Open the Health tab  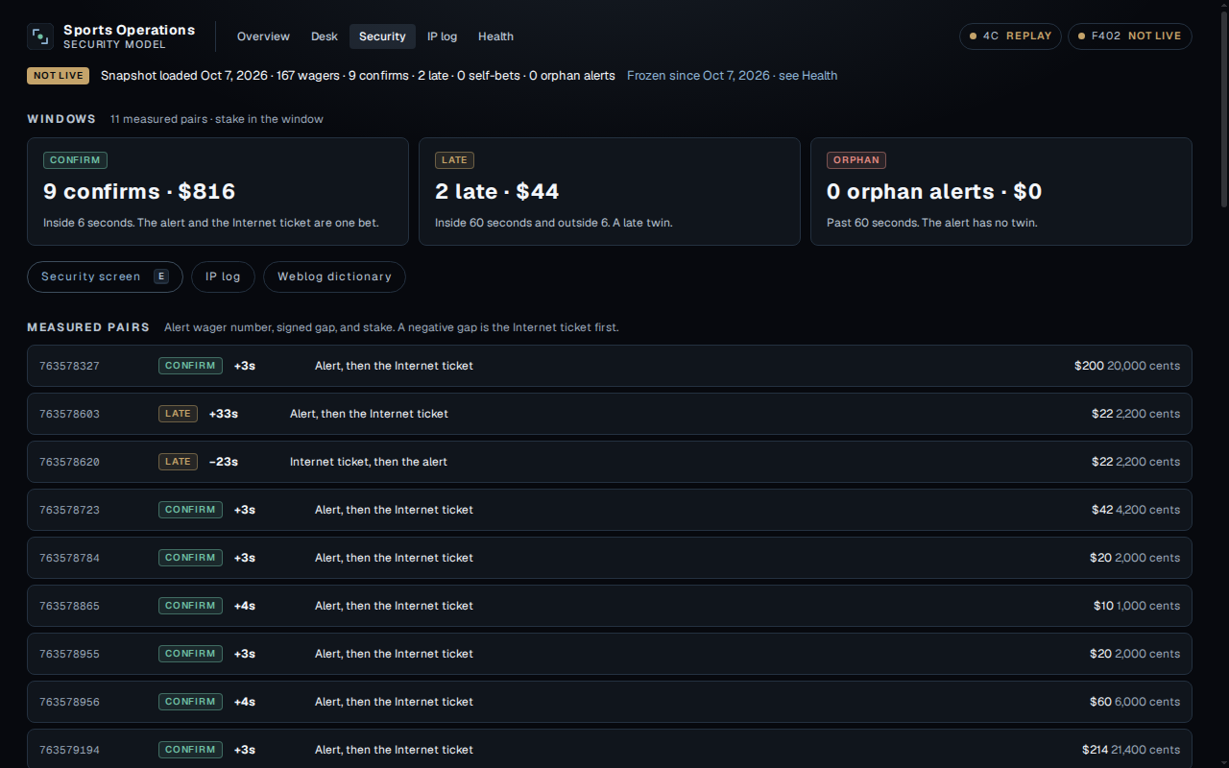point(495,36)
